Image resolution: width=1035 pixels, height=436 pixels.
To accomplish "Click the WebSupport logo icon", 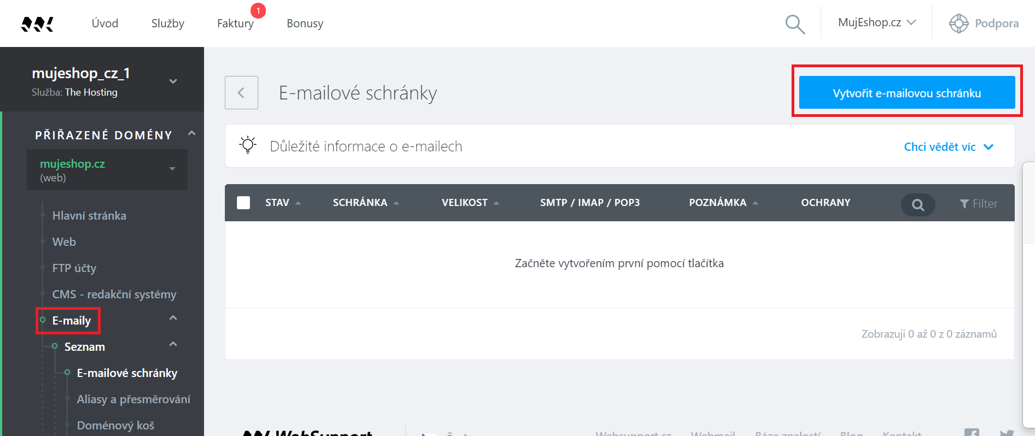I will 37,23.
